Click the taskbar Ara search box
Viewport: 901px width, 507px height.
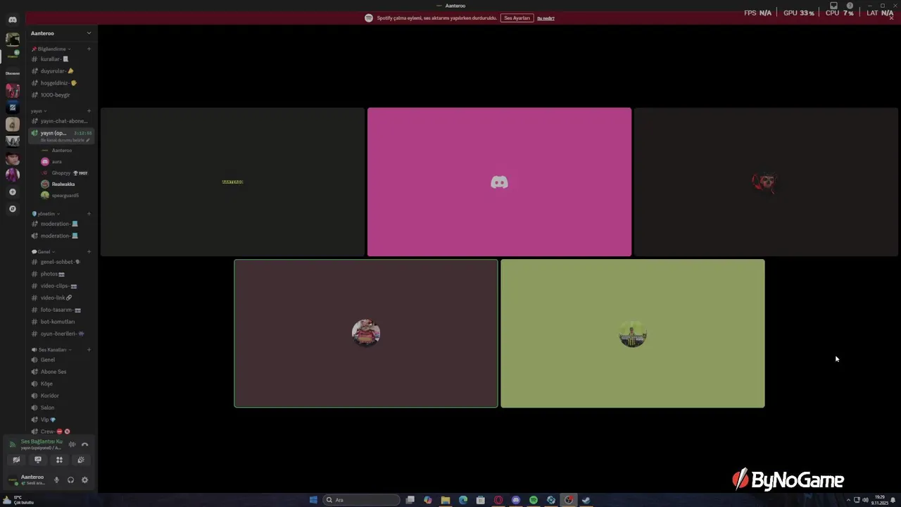point(361,500)
